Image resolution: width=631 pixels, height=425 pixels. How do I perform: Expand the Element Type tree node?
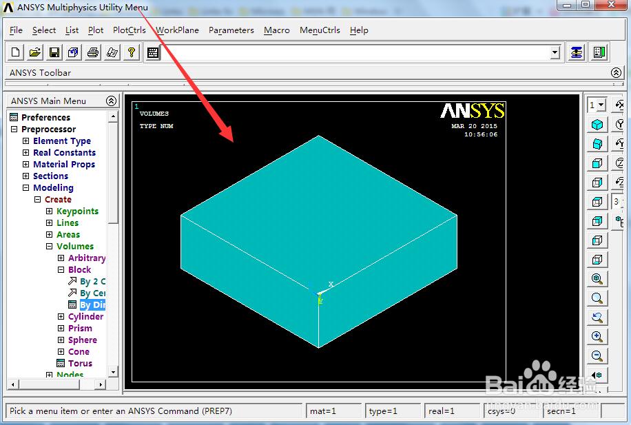click(x=26, y=141)
